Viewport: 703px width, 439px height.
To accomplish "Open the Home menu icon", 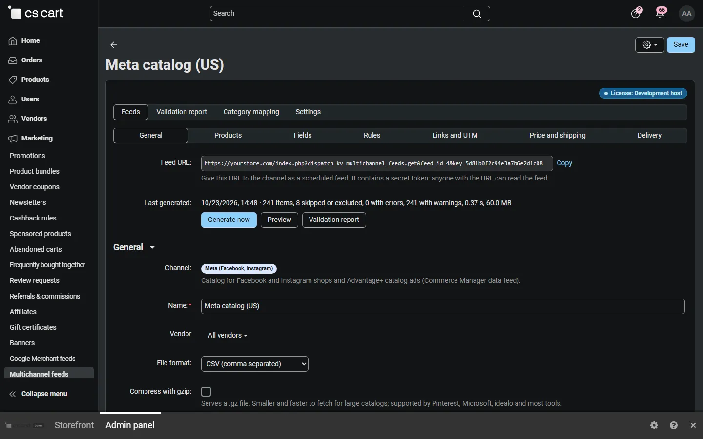I will 13,41.
